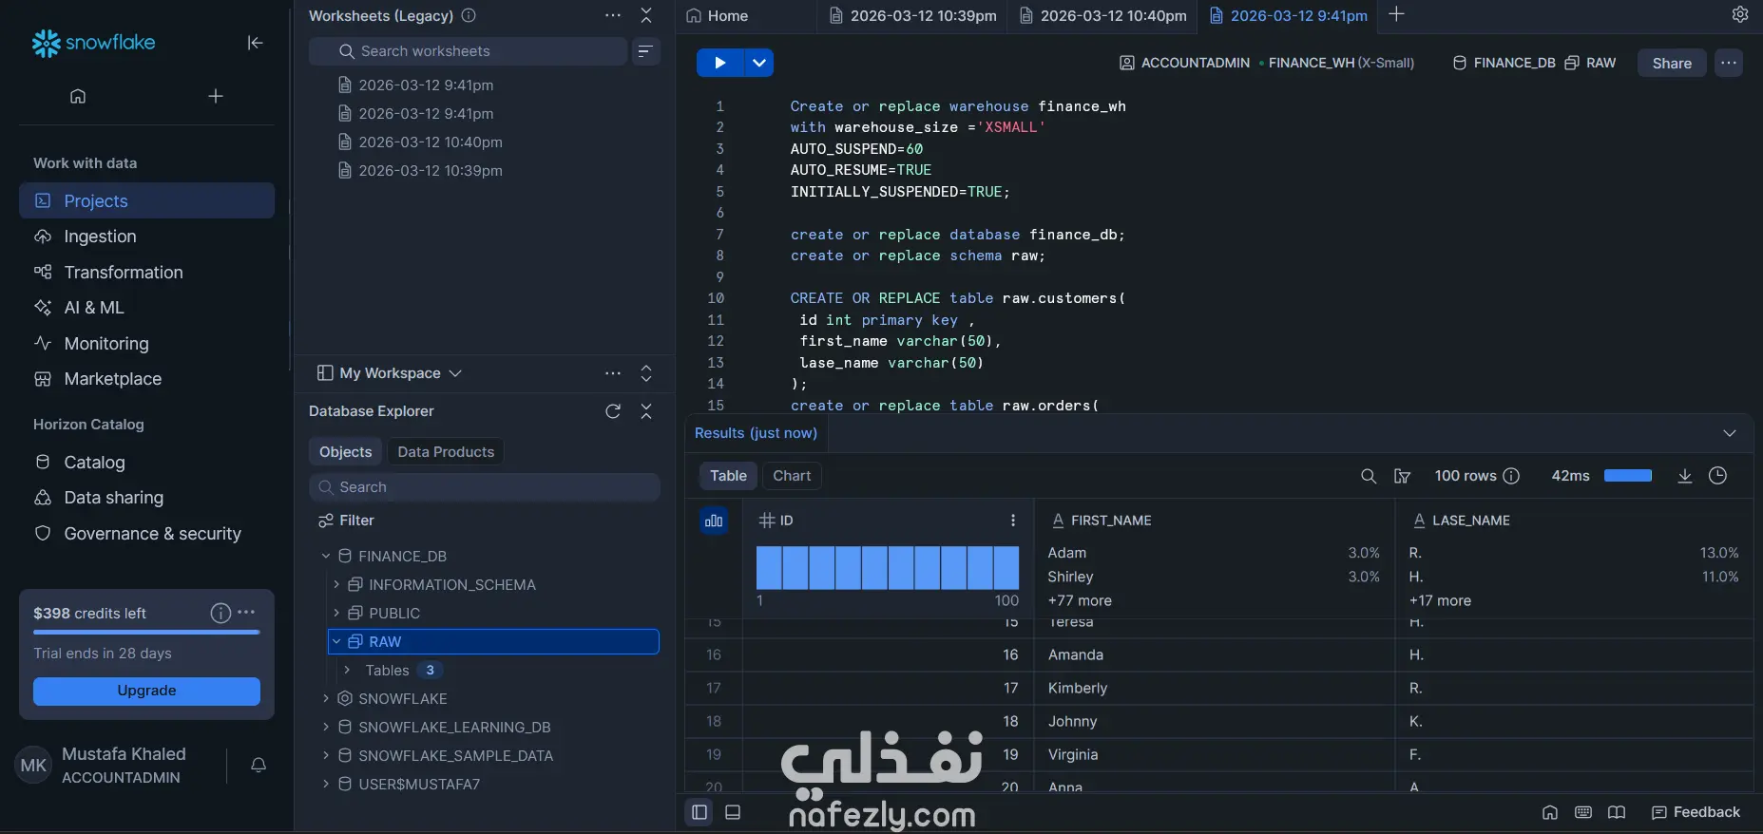
Task: Expand the SNOWFLAKE_SAMPLE_DATA database node
Action: click(326, 755)
